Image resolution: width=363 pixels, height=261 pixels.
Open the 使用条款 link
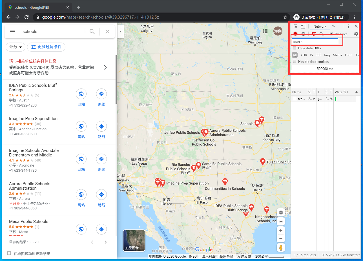pyautogui.click(x=226, y=256)
